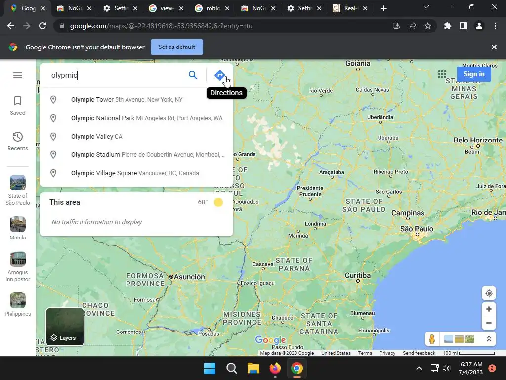Zoom in on the map
The image size is (506, 380).
coord(489,309)
